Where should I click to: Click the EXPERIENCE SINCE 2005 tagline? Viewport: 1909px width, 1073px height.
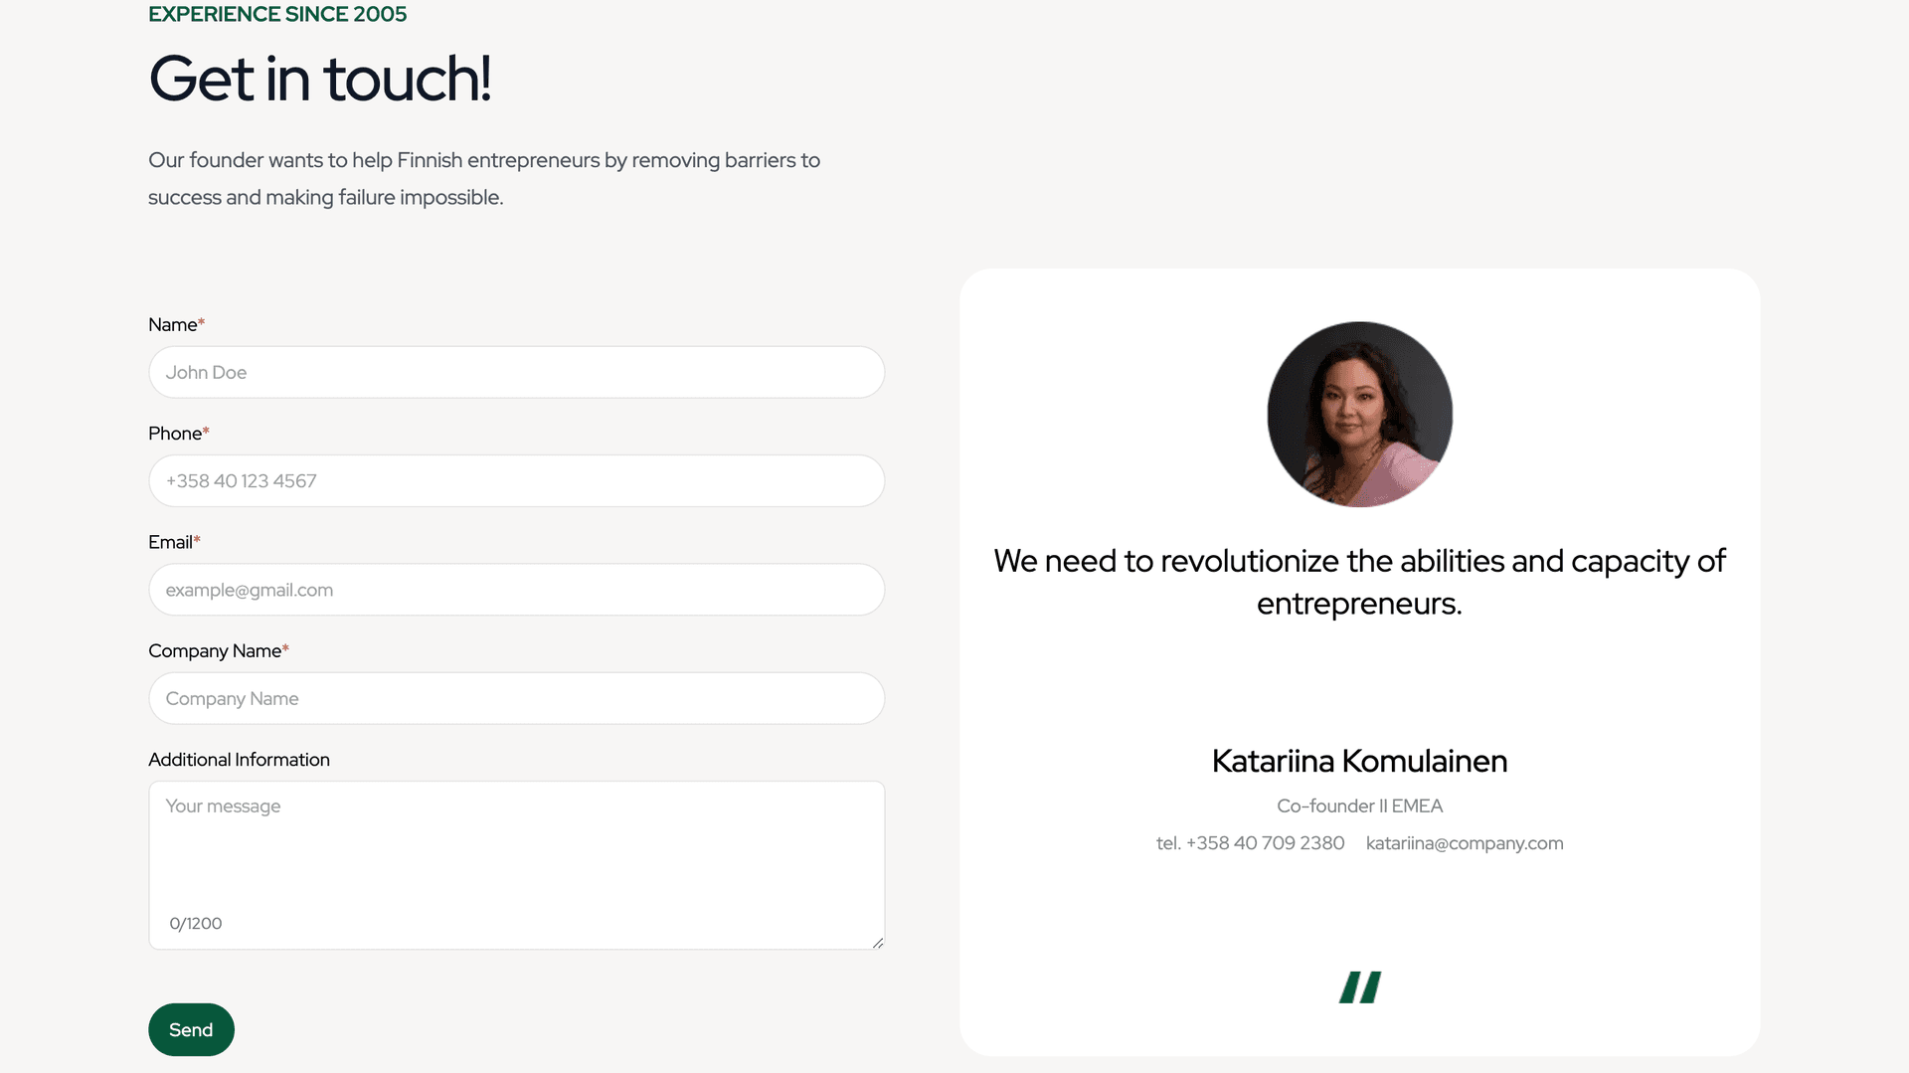click(277, 14)
